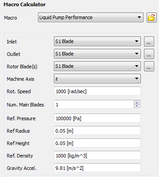The width and height of the screenshot is (159, 177).
Task: Open location editor for Inlet
Action: pyautogui.click(x=149, y=42)
